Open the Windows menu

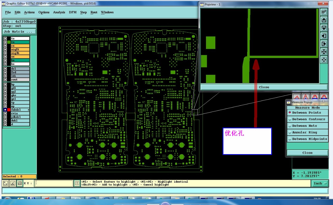107,12
